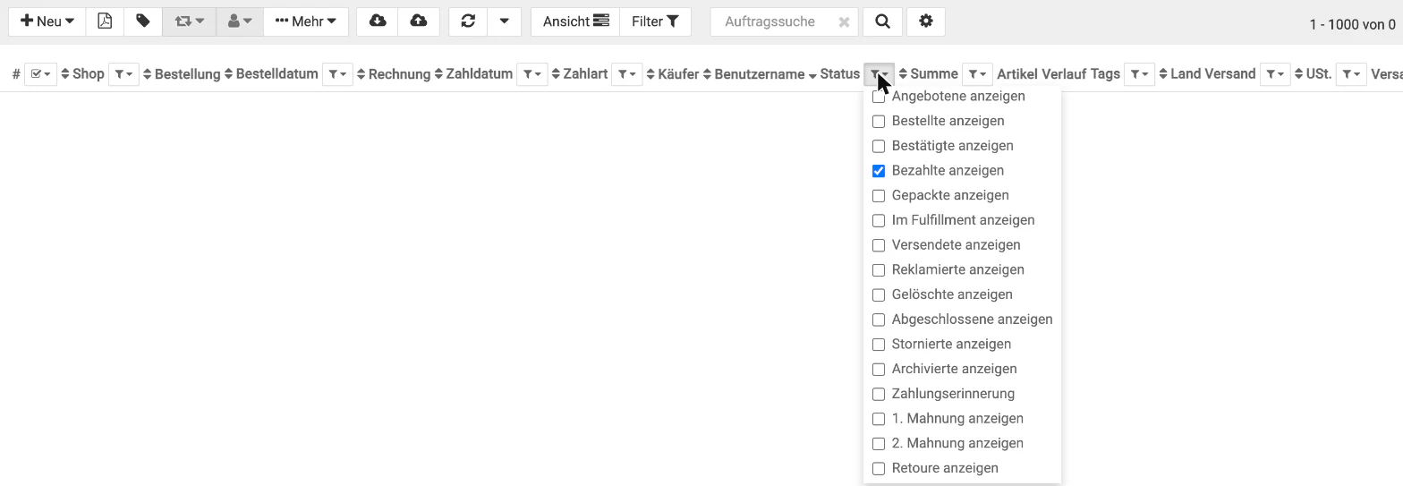Click the tag label icon

tap(143, 21)
